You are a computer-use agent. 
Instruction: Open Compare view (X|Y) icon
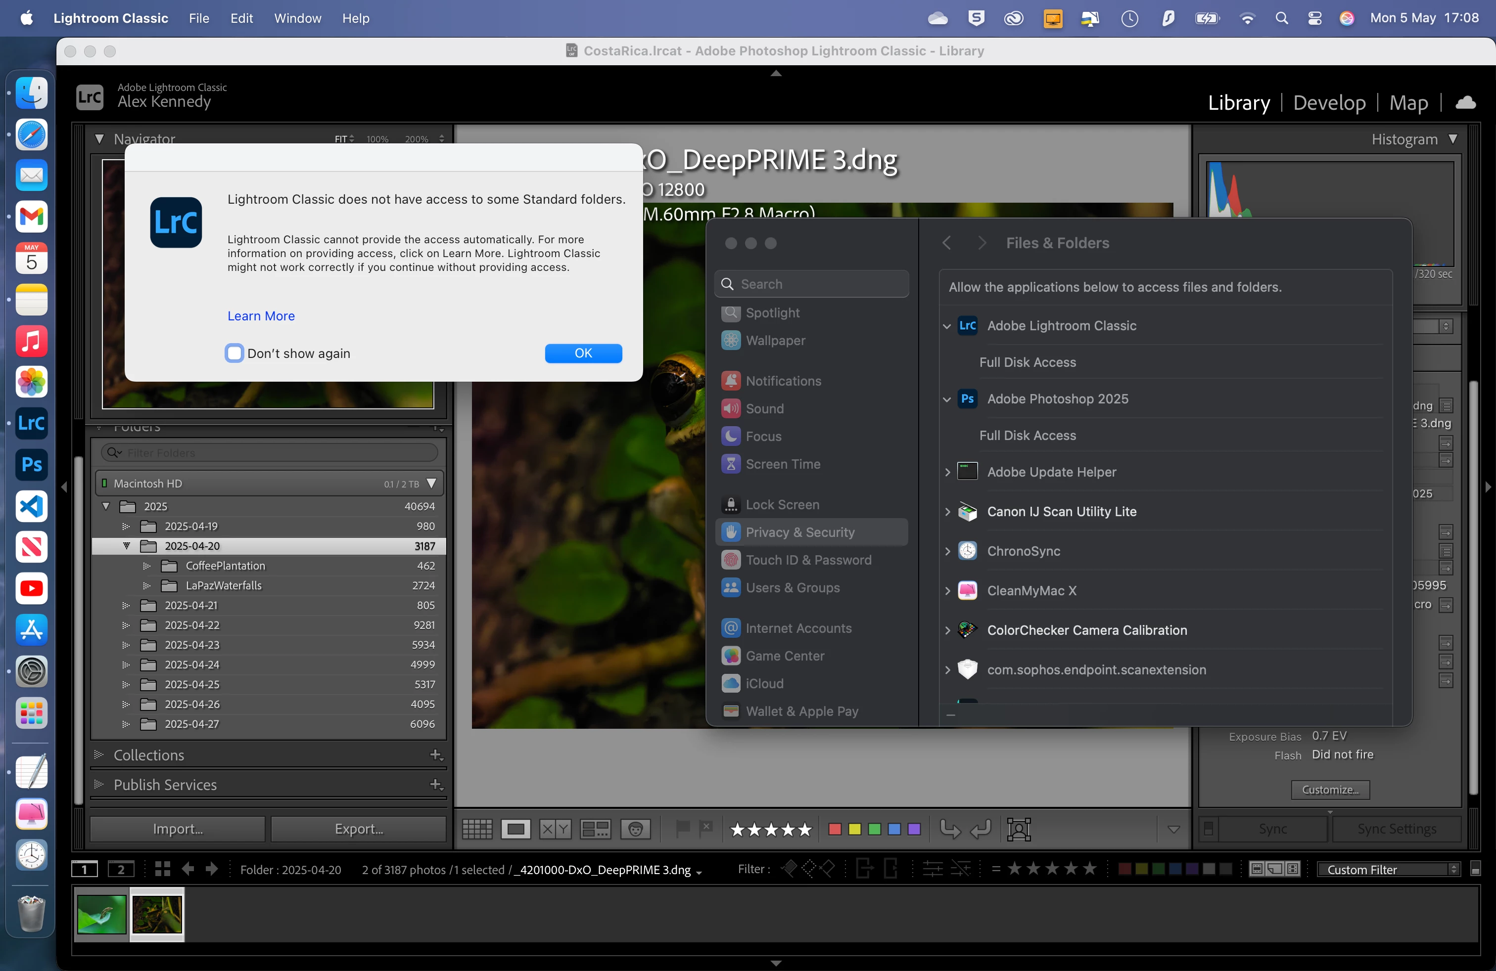(x=555, y=829)
